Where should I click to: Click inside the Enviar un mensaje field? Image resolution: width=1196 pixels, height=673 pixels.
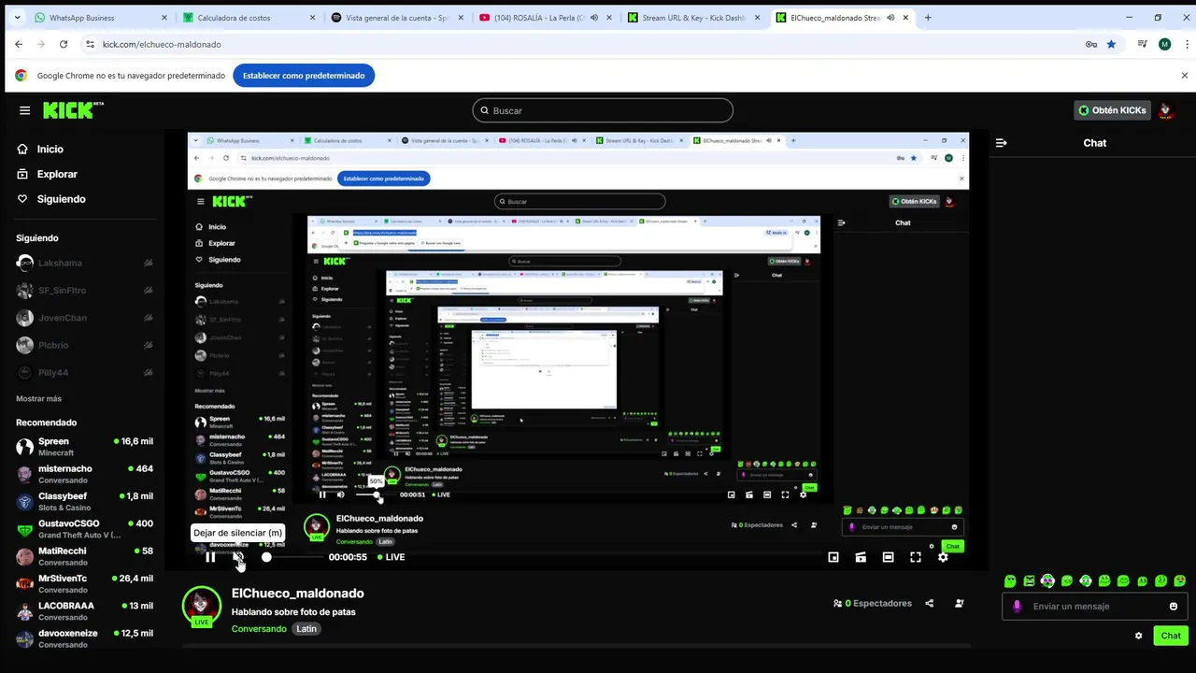(x=1095, y=607)
